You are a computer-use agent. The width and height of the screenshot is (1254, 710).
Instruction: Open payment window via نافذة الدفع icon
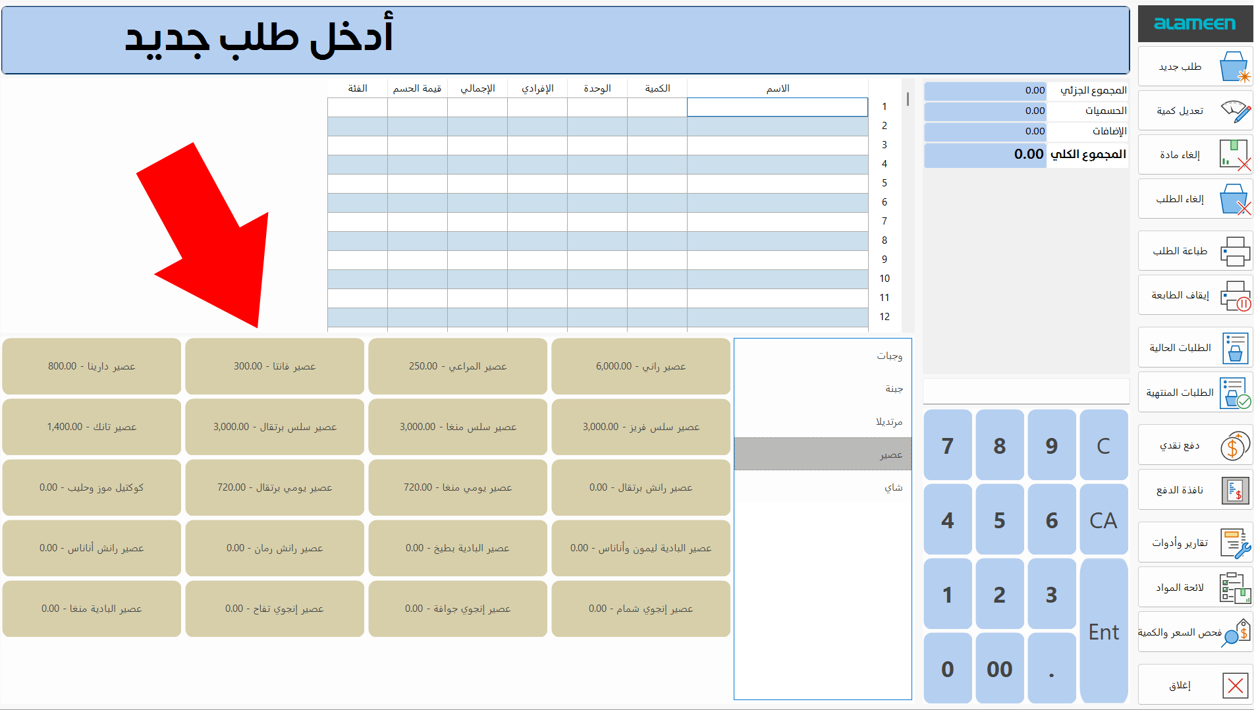click(1235, 489)
